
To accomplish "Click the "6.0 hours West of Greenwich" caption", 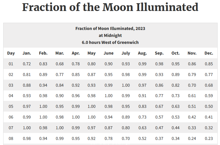I will [x=110, y=42].
